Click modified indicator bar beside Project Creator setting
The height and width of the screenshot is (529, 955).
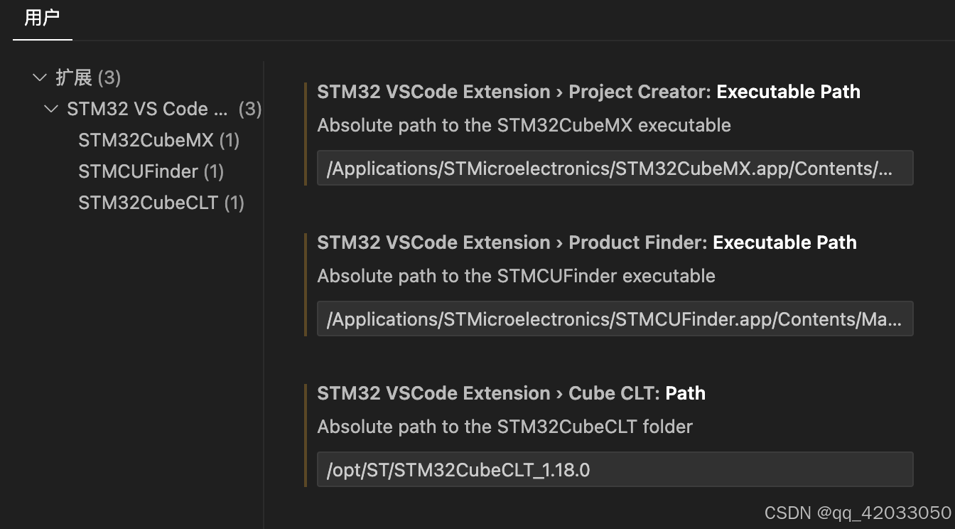tap(306, 134)
